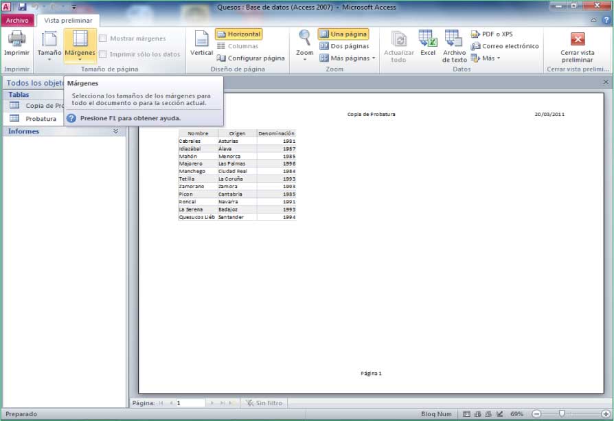Expand the Informes group in navigation
This screenshot has height=421, width=614.
(x=115, y=131)
